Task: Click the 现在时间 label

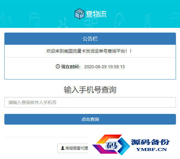Action: click(x=71, y=67)
